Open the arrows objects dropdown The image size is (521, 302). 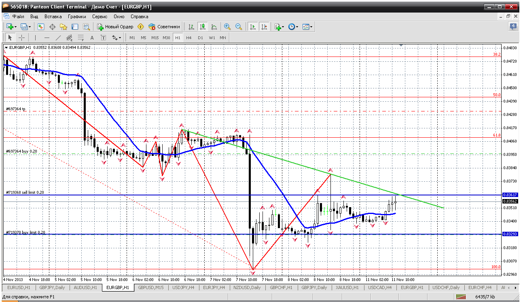coord(116,38)
